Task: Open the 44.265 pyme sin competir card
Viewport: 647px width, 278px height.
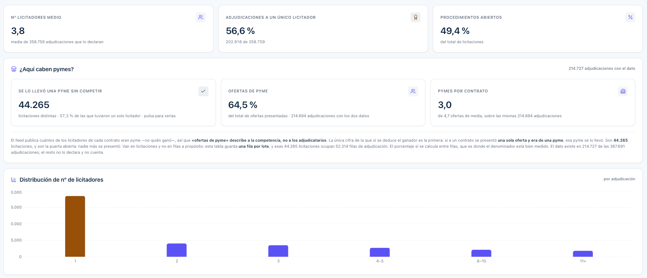Action: click(113, 102)
